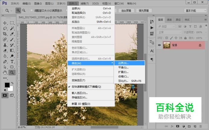Select the History Brush tool
The width and height of the screenshot is (209, 130).
(12, 45)
